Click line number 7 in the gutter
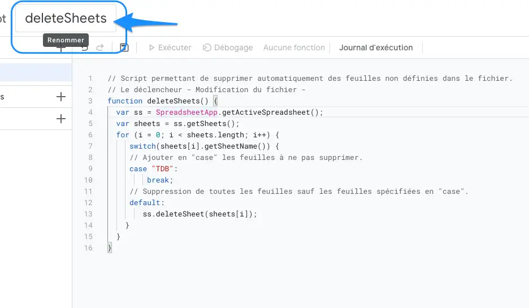Viewport: 529px width, 308px height. (90, 146)
